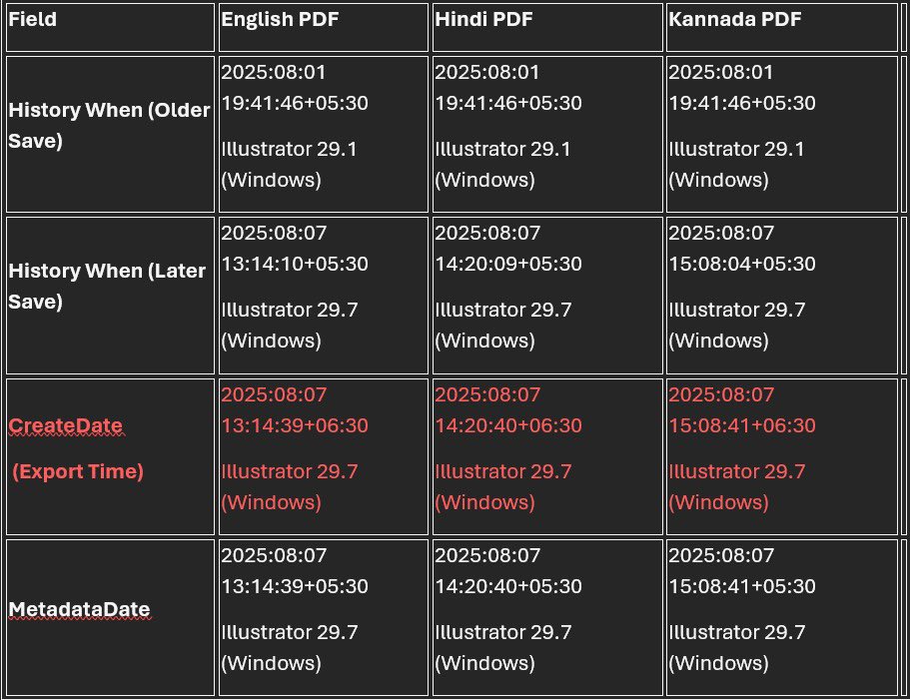The height and width of the screenshot is (700, 910).
Task: Select the Hindi MetadataDate timestamp 14:20:40+05:30
Action: [507, 586]
